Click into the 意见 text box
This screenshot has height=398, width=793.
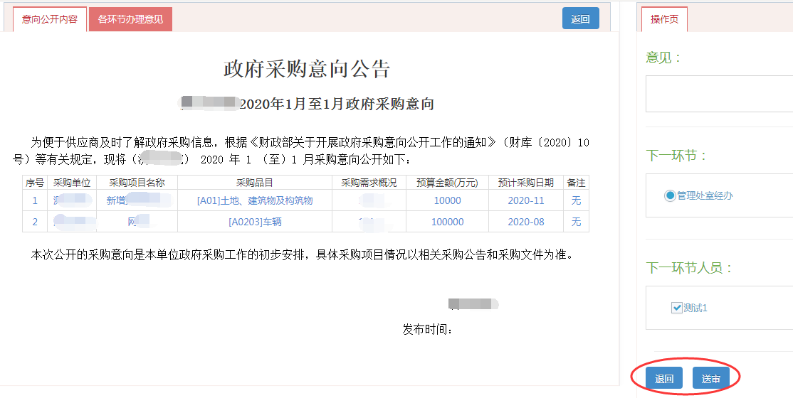click(x=719, y=94)
